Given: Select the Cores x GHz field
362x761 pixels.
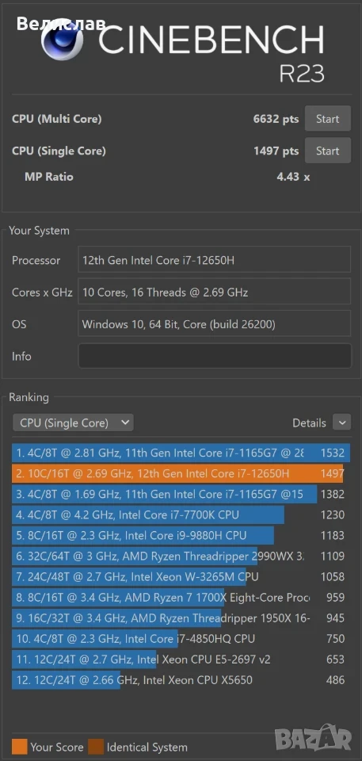Looking at the screenshot, I should tap(215, 293).
